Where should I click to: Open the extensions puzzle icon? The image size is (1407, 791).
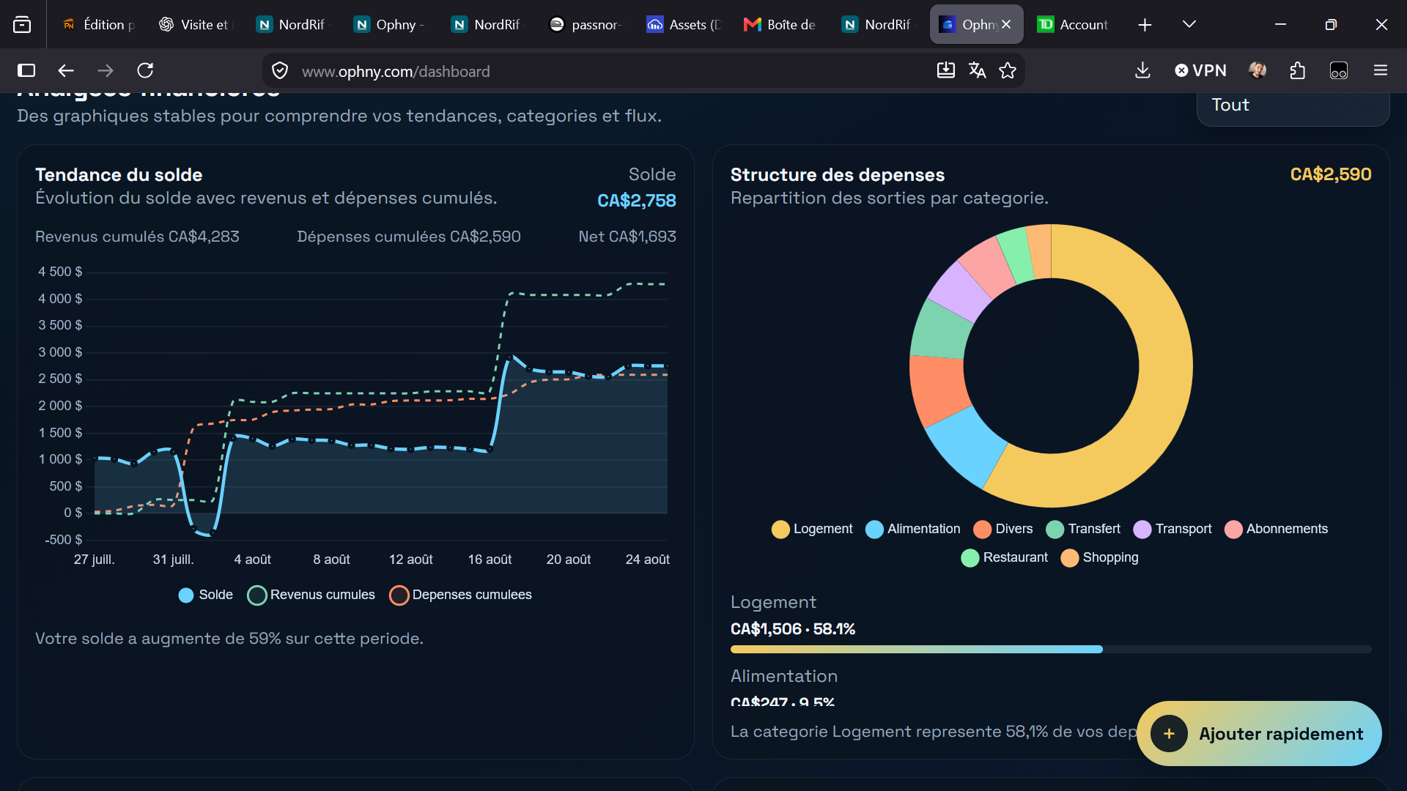click(x=1297, y=70)
